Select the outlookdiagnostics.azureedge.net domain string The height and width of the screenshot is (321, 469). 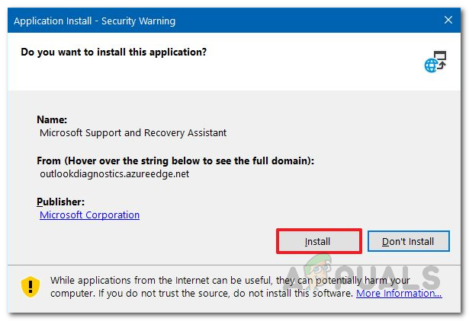click(114, 173)
